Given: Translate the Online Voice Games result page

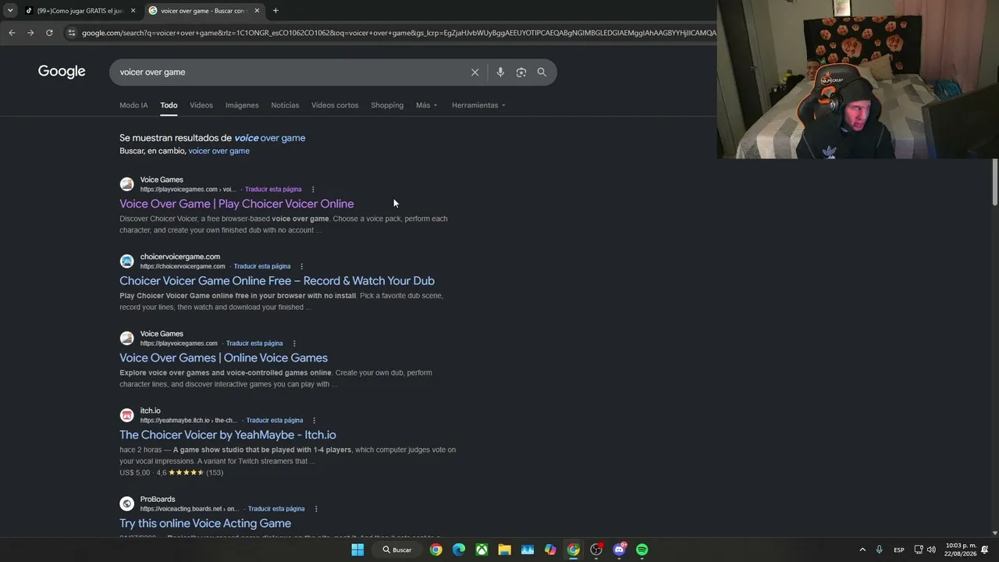Looking at the screenshot, I should 254,343.
